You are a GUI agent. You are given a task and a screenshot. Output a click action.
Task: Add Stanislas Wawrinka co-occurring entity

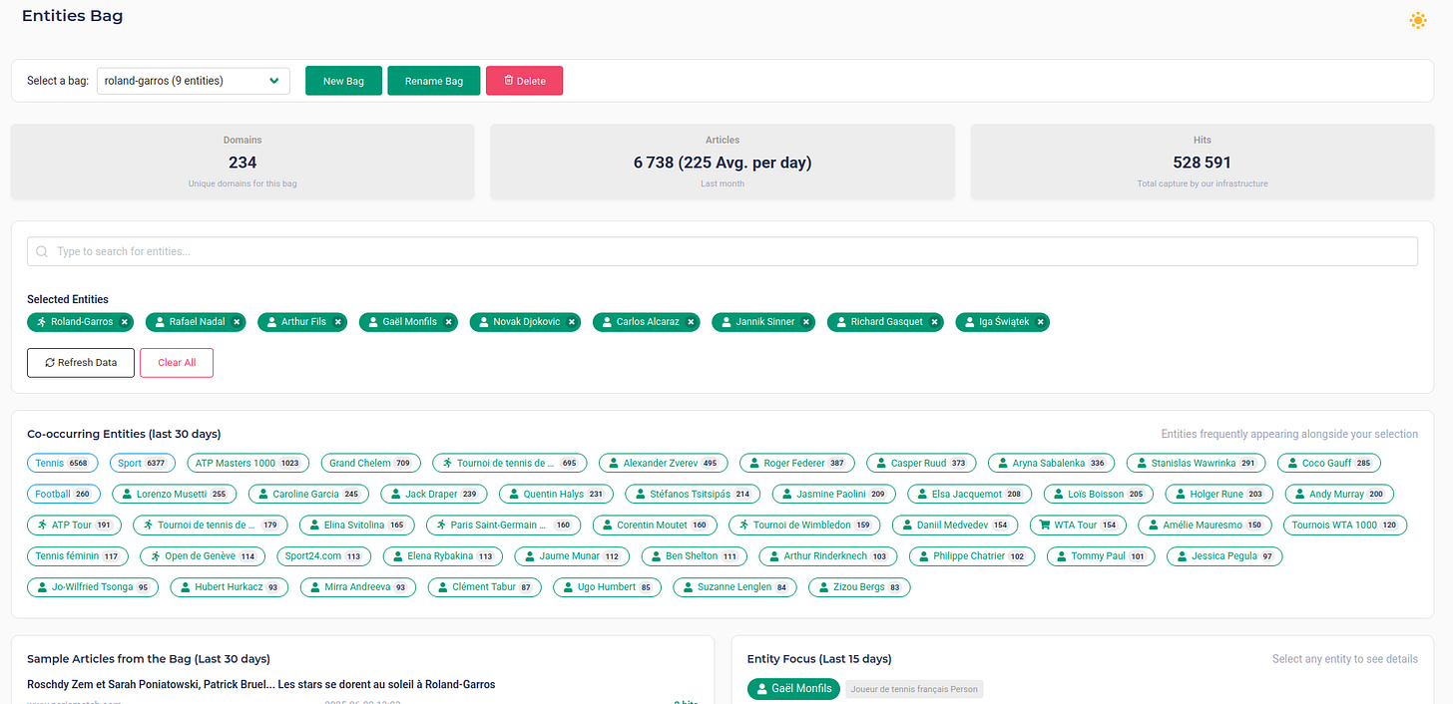coord(1197,463)
